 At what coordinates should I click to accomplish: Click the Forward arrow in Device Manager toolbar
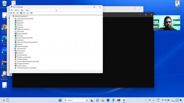(x=14, y=13)
